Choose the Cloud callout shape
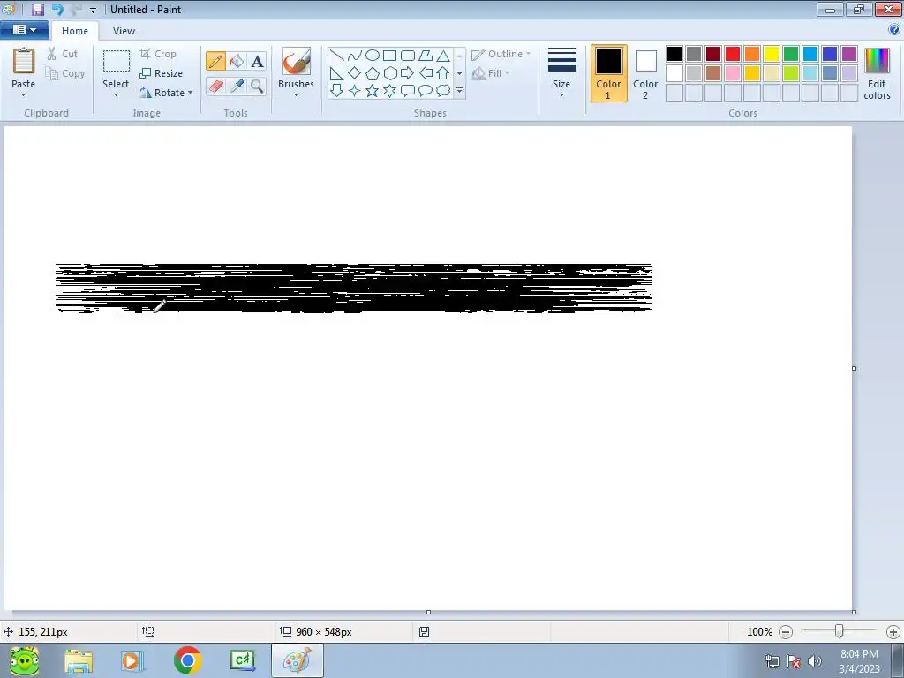904x678 pixels. click(443, 91)
